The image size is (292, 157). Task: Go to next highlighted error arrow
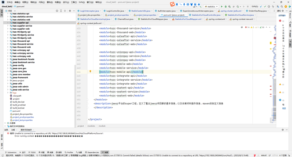(270, 27)
